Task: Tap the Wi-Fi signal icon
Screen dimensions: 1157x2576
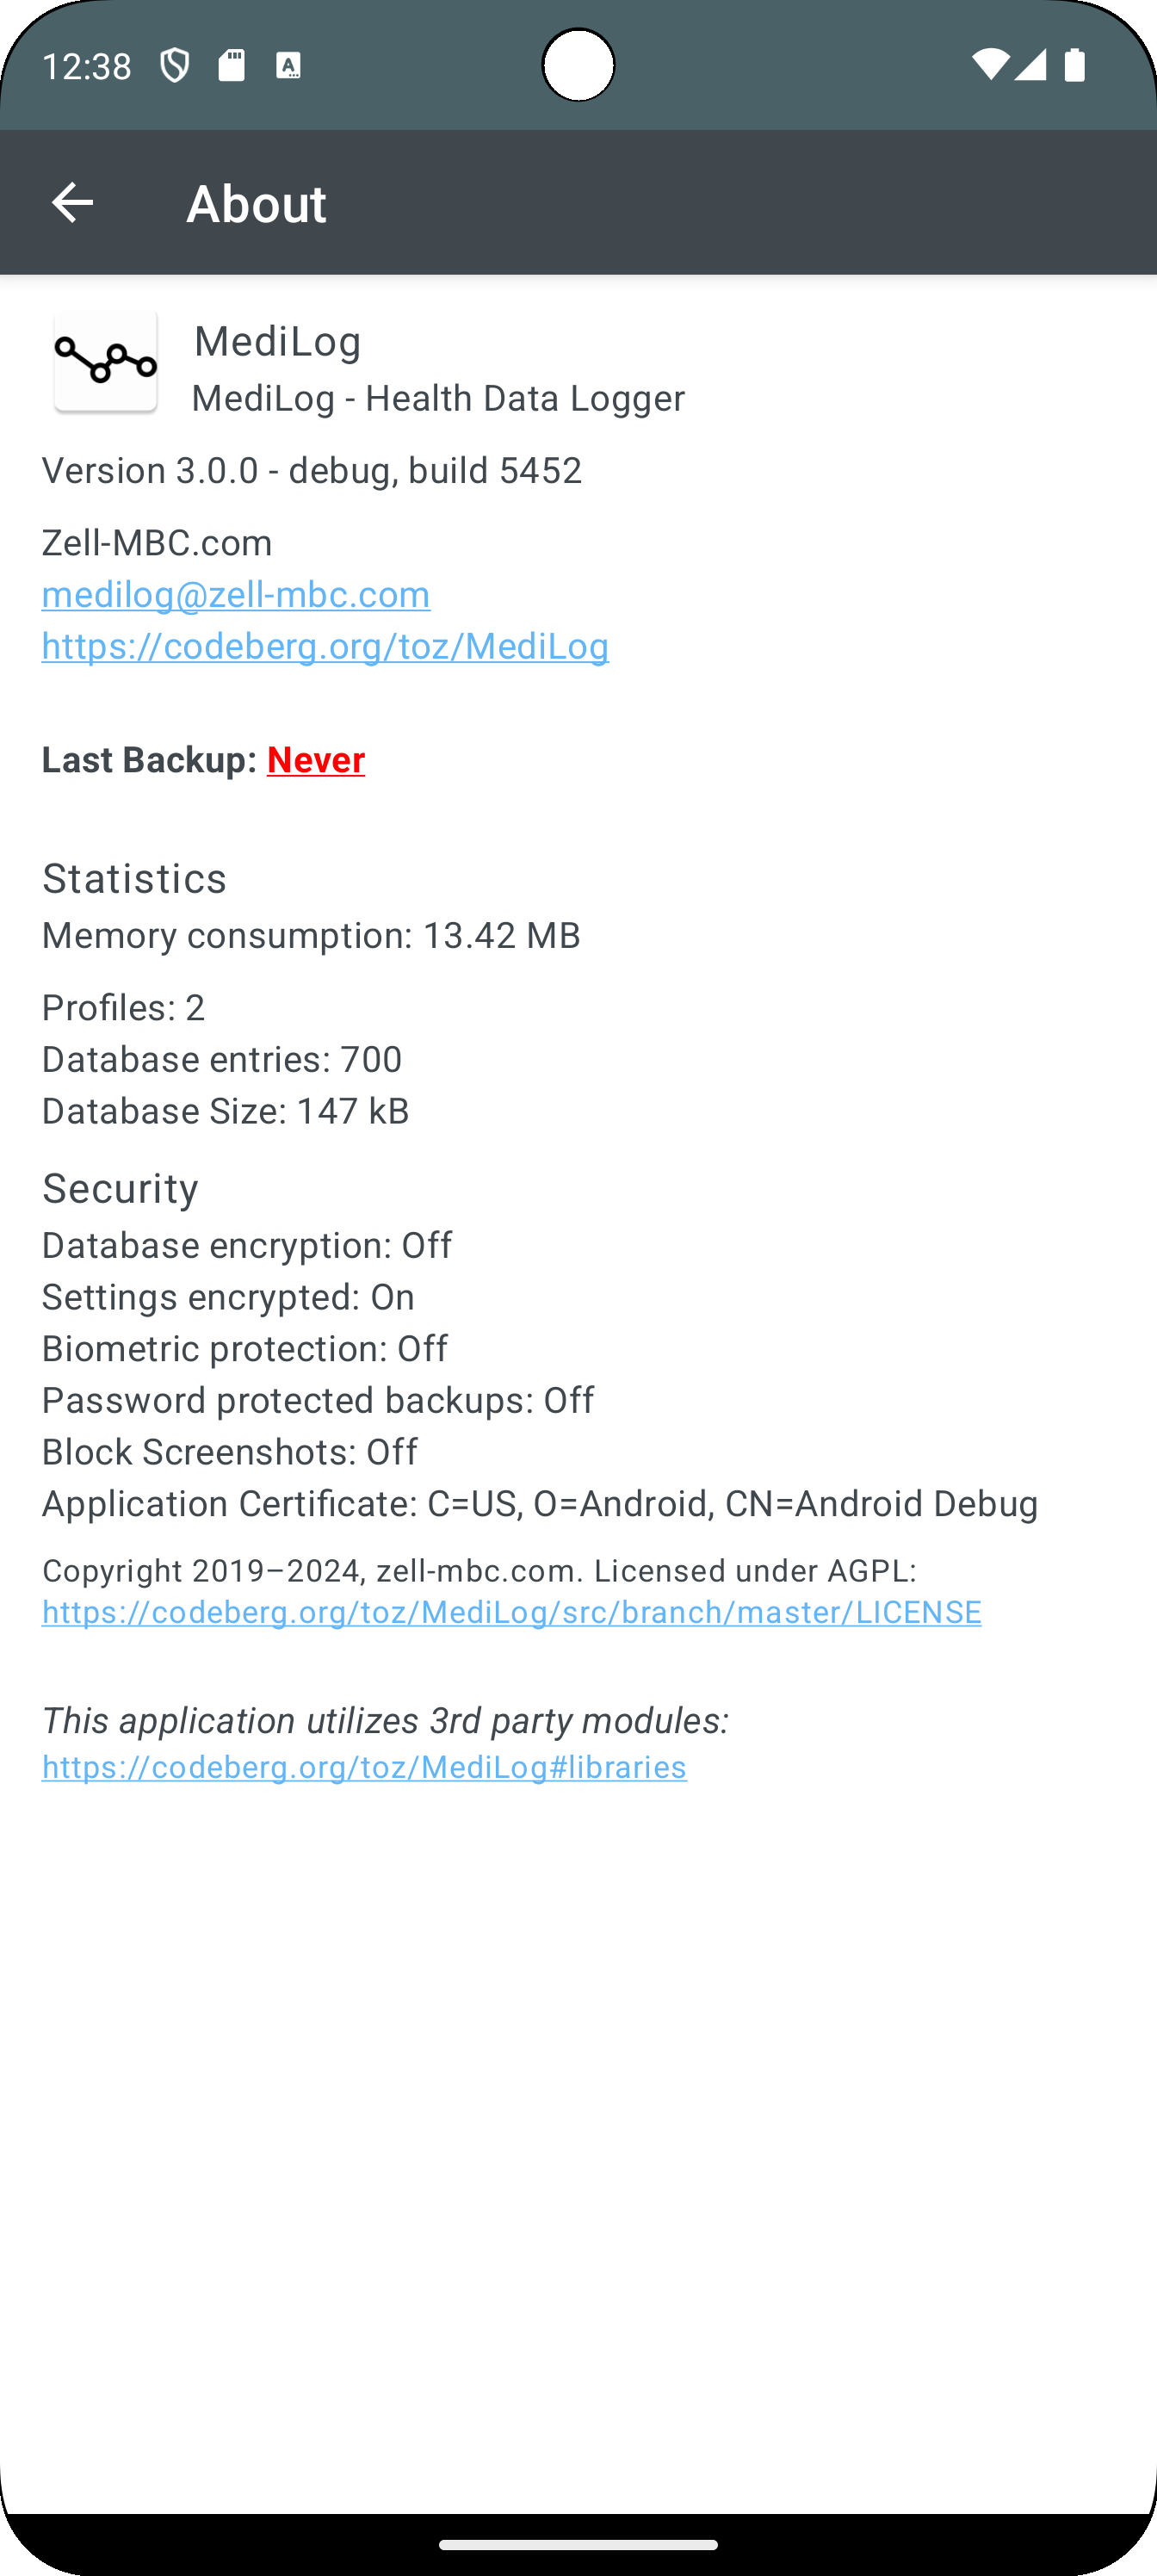Action: (990, 65)
